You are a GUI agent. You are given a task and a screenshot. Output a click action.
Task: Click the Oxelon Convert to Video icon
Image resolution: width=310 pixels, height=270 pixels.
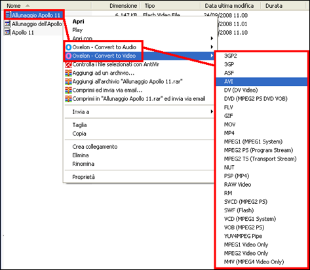pyautogui.click(x=69, y=56)
